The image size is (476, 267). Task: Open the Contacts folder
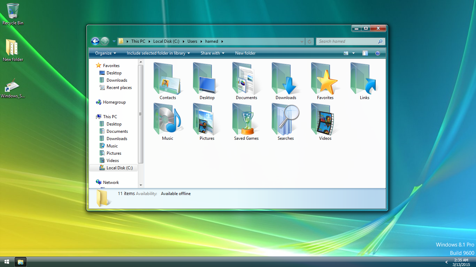pos(168,81)
